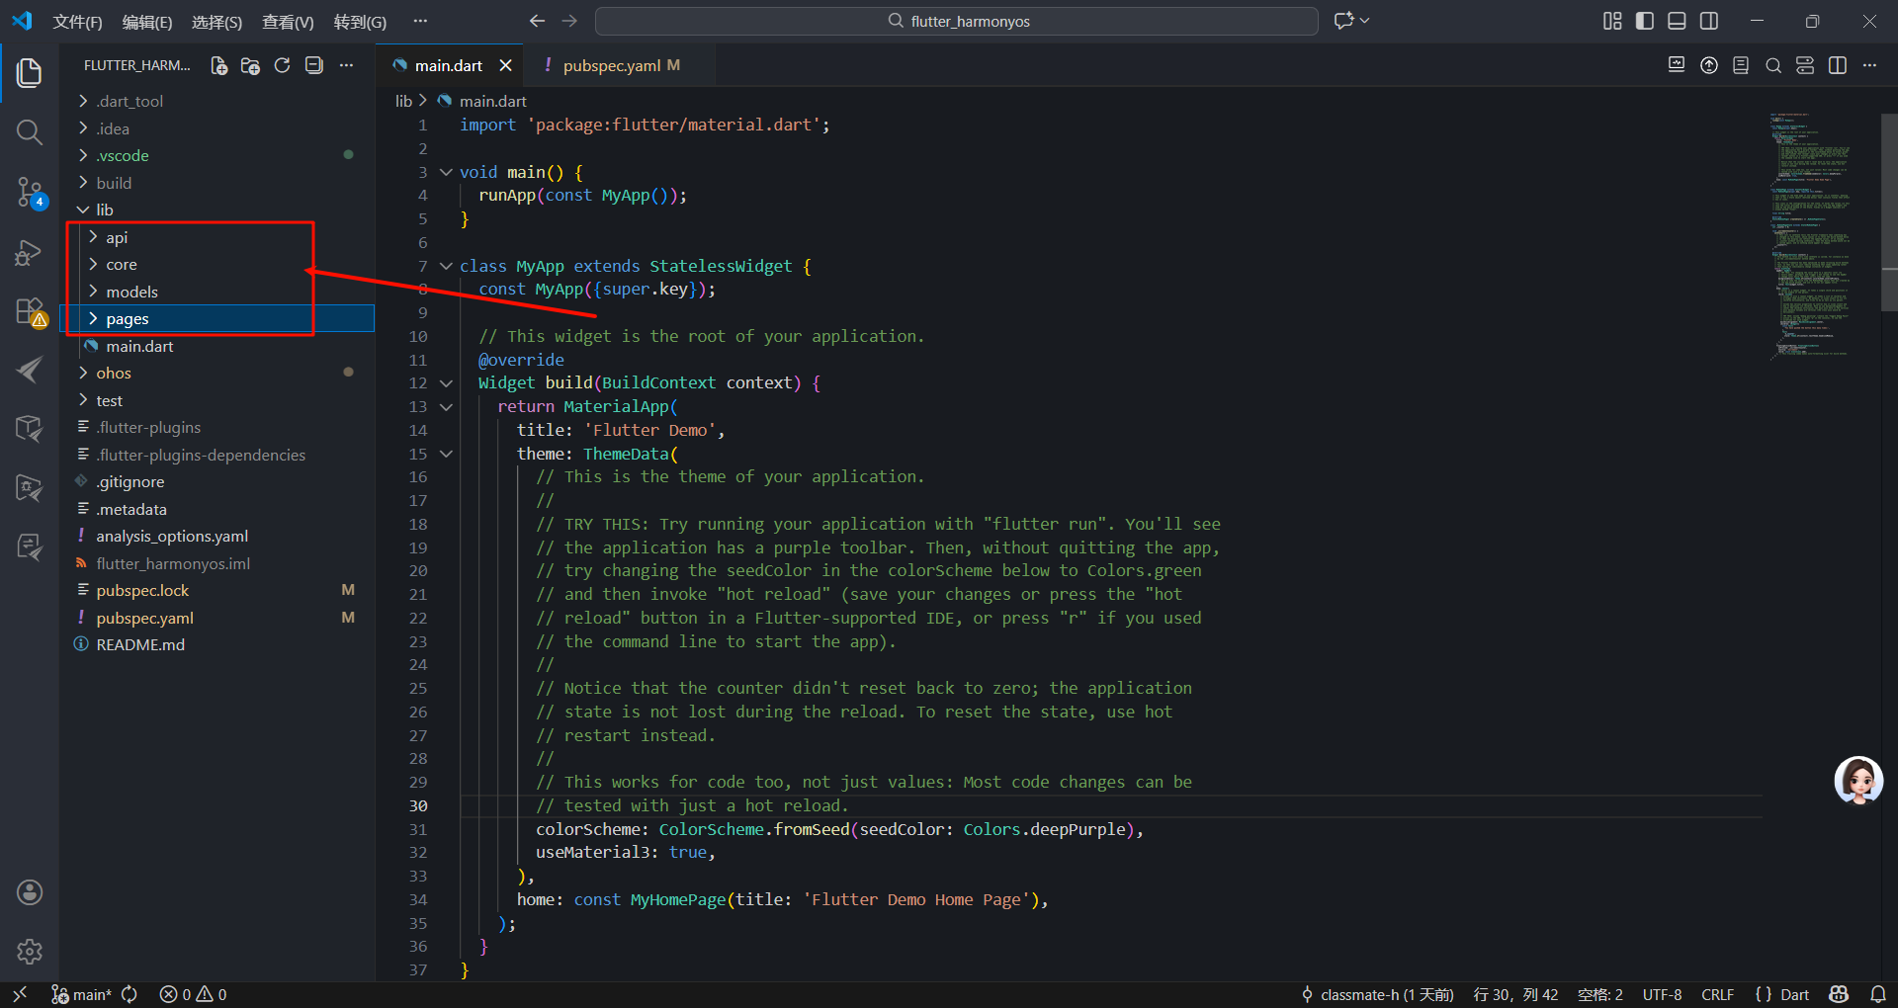
Task: Change indentation via 空格: 2
Action: (x=1600, y=994)
